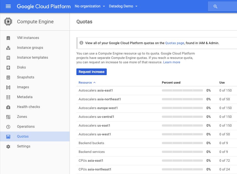Open the Disks page icon

[9, 67]
